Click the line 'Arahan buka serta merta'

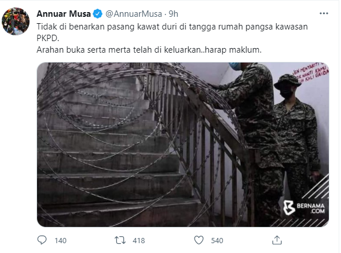pyautogui.click(x=149, y=50)
